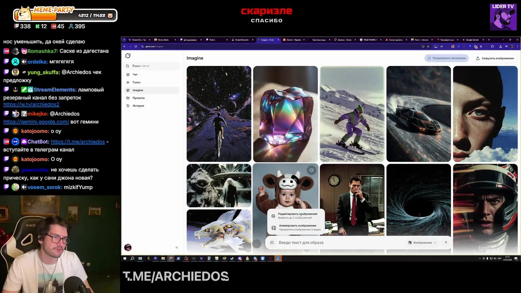Click the grok.com/imagine address bar
This screenshot has width=521, height=293.
(281, 46)
